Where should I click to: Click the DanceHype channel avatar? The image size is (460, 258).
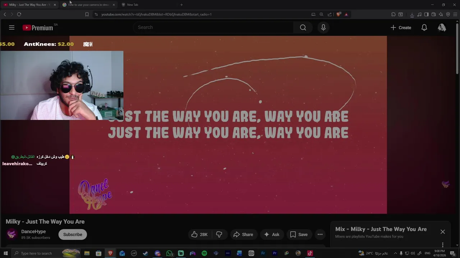click(11, 234)
